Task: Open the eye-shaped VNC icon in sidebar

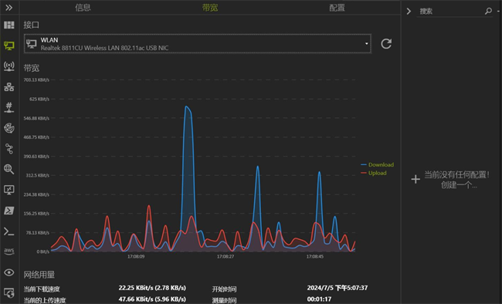Action: coord(9,272)
